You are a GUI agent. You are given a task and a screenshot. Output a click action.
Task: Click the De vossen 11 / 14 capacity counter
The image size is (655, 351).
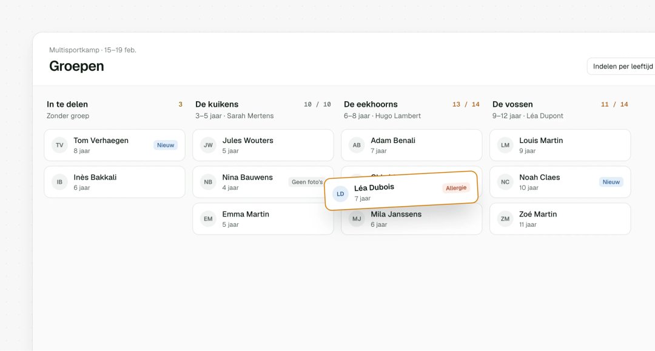614,104
